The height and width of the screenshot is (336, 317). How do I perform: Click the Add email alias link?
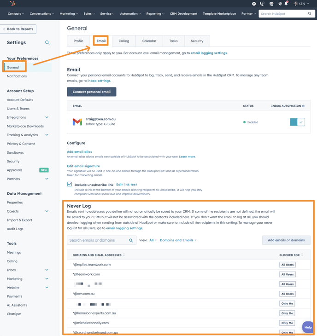click(x=80, y=152)
